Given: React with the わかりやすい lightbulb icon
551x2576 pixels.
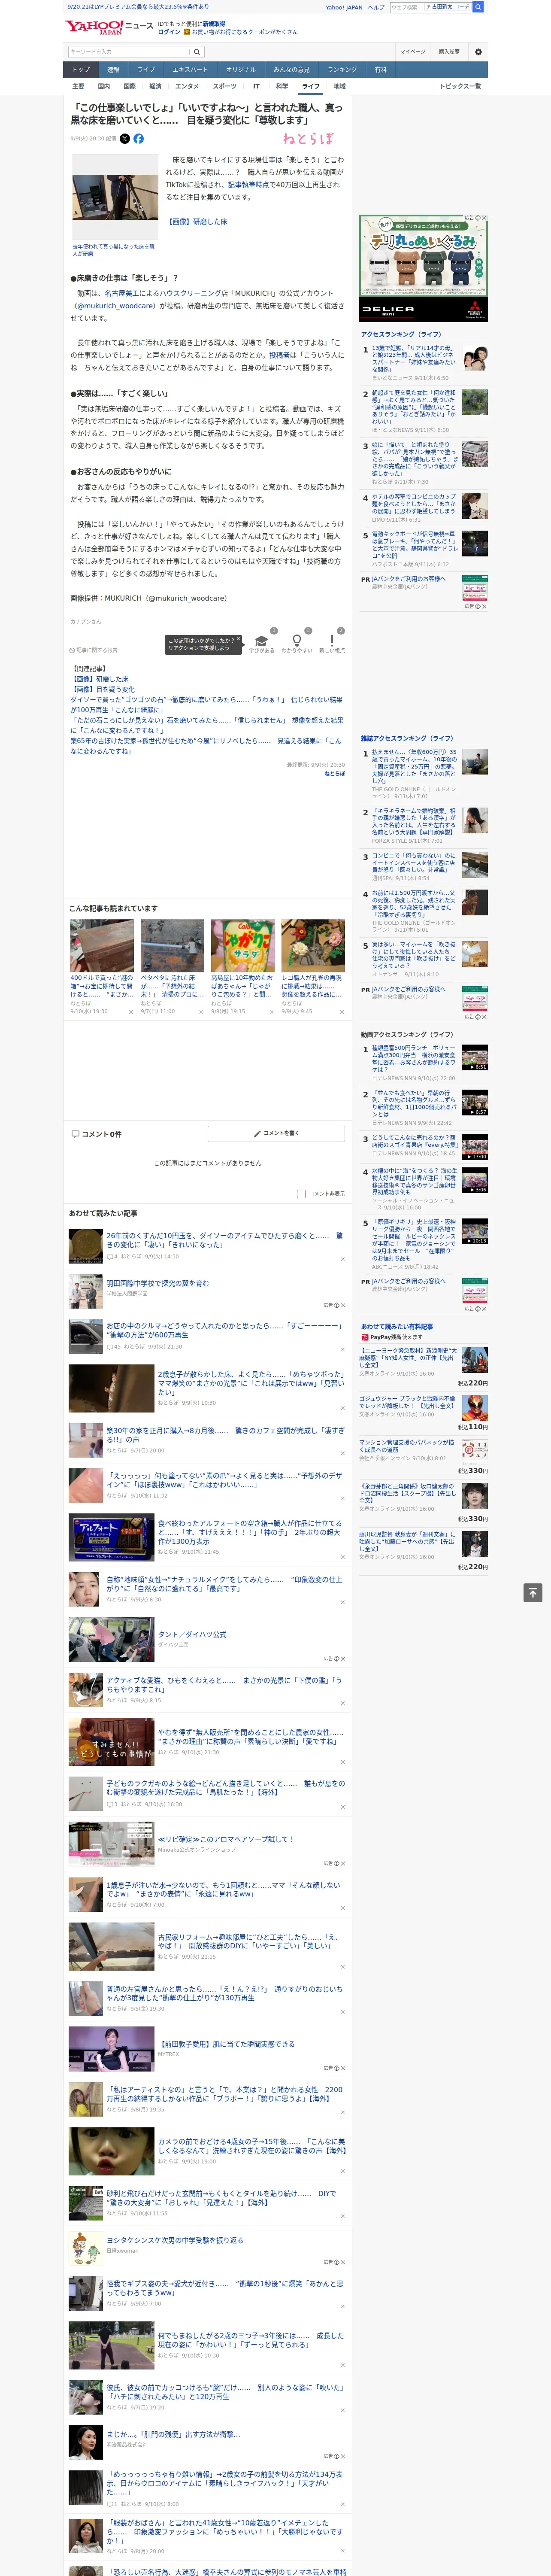Looking at the screenshot, I should pyautogui.click(x=296, y=641).
